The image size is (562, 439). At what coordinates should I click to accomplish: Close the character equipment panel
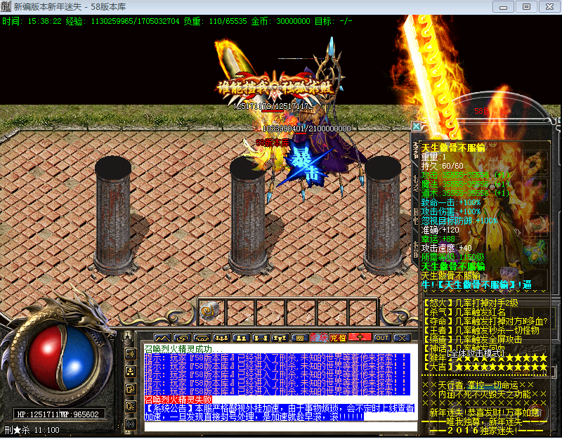[416, 126]
